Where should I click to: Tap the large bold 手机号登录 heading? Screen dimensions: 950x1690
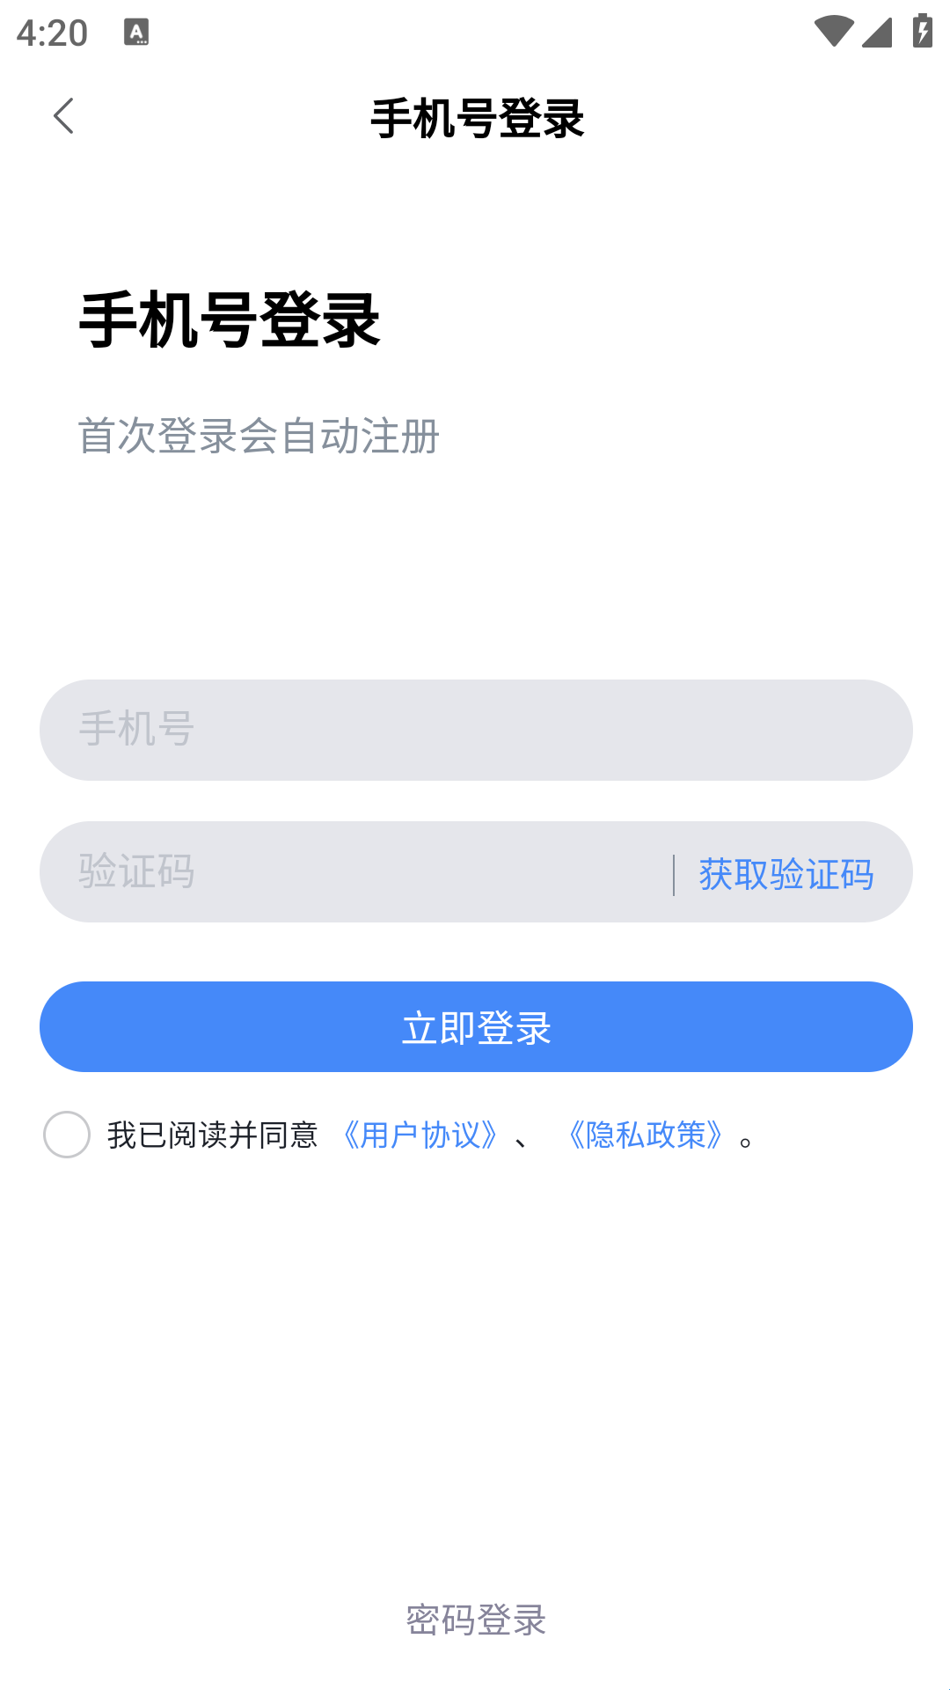pos(230,320)
